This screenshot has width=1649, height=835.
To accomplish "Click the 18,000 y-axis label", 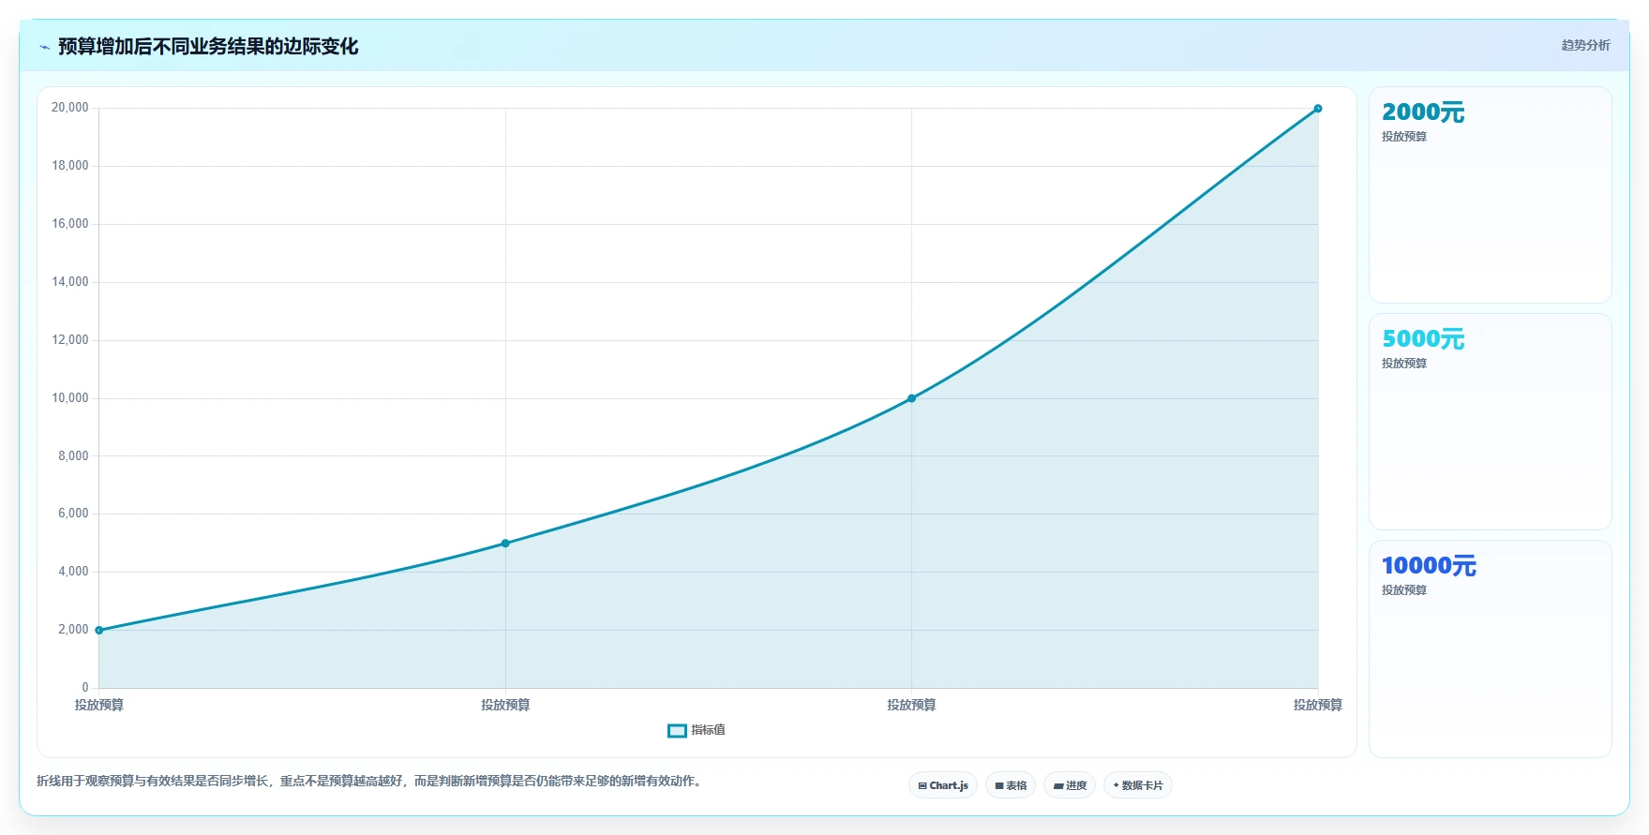I will coord(70,166).
